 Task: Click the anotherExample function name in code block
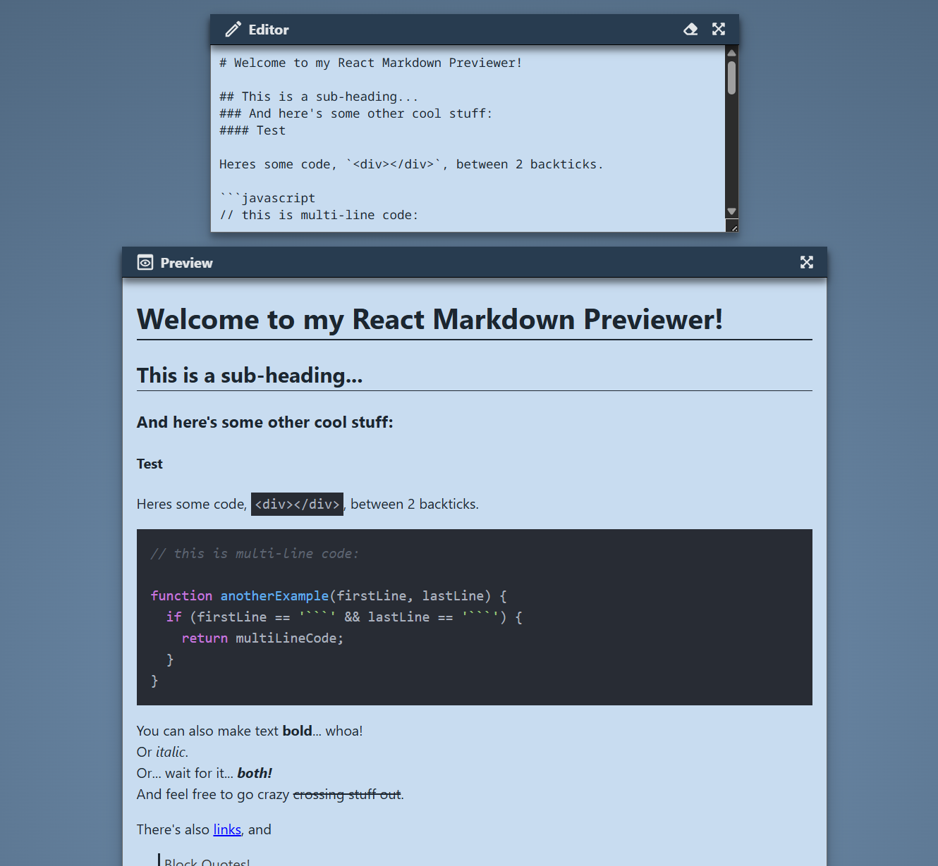click(274, 596)
